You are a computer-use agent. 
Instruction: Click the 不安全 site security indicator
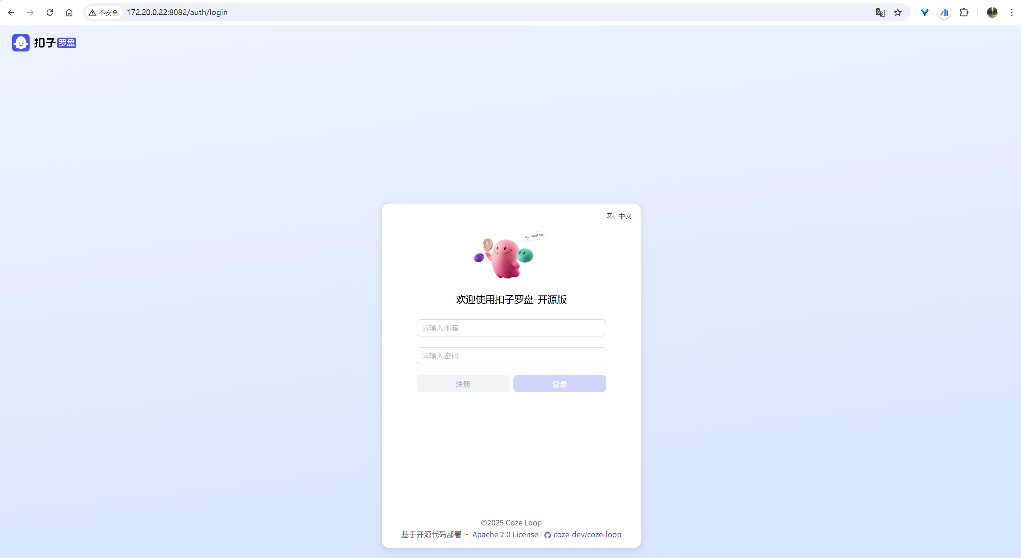(x=104, y=12)
